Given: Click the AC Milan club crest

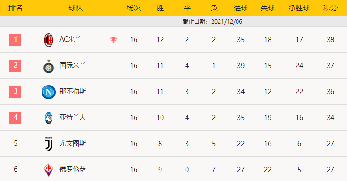Looking at the screenshot, I should click(x=49, y=40).
